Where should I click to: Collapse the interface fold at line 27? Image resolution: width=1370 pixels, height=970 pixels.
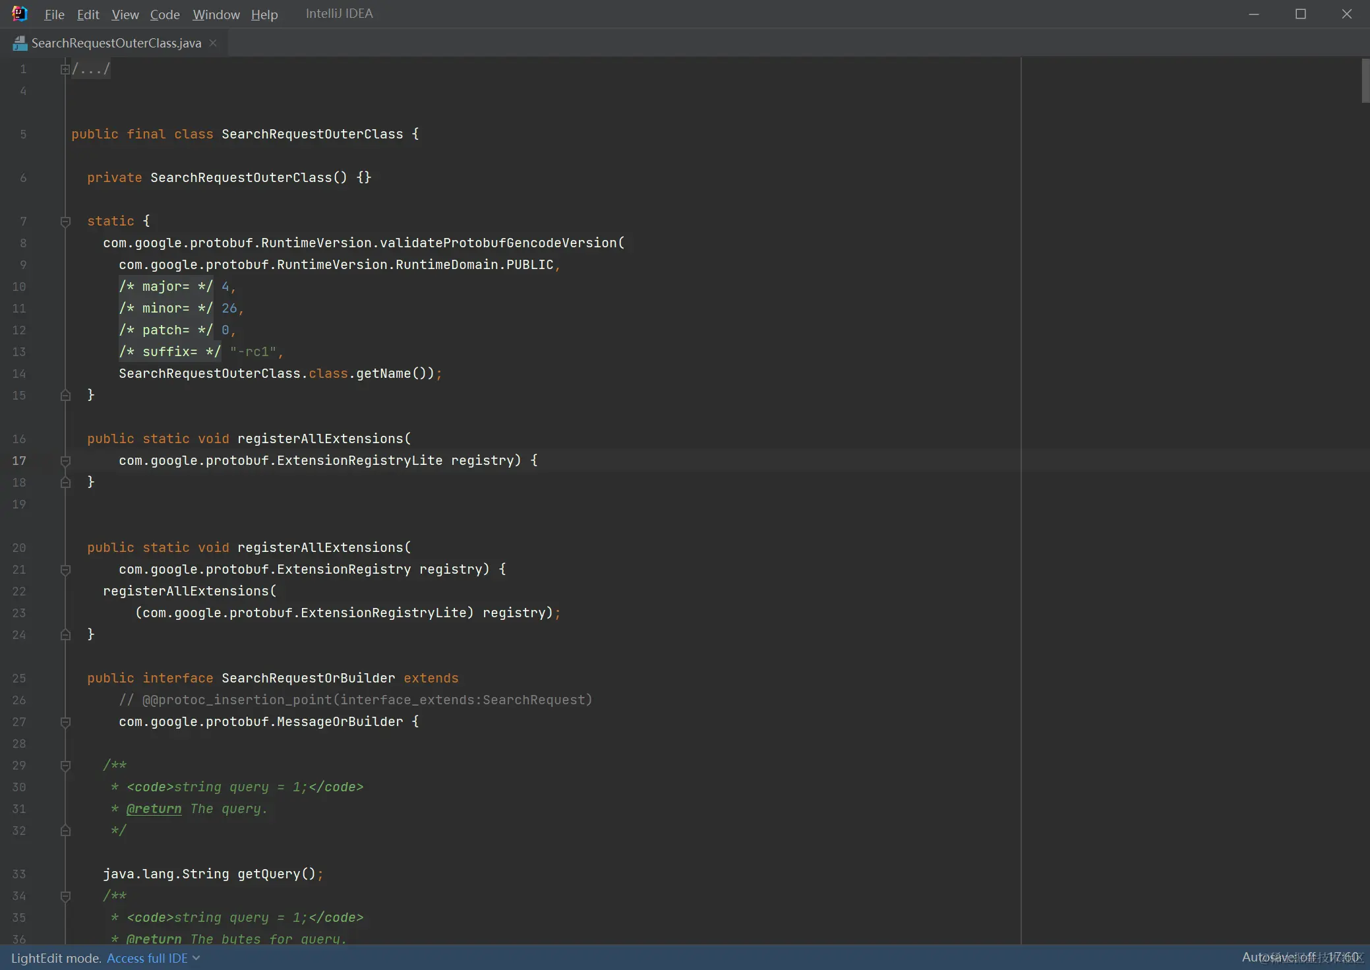pyautogui.click(x=65, y=722)
